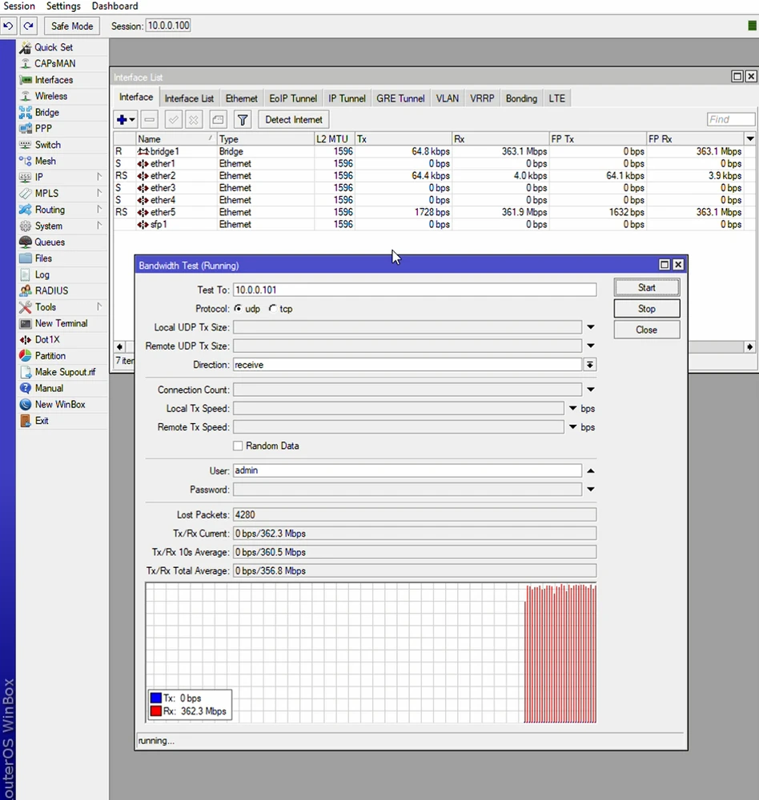Image resolution: width=759 pixels, height=800 pixels.
Task: Enable the Random Data checkbox
Action: pos(238,446)
